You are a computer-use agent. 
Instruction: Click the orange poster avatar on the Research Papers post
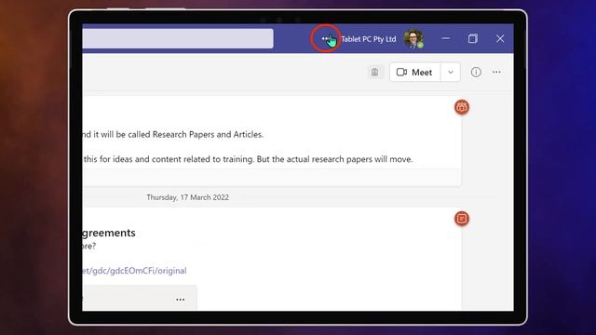[x=462, y=107]
